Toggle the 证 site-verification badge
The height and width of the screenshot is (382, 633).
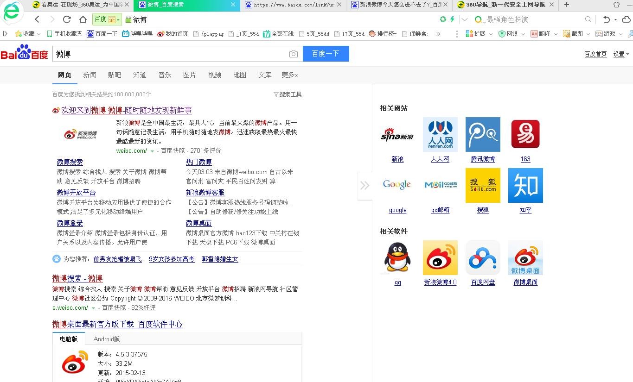[x=112, y=19]
